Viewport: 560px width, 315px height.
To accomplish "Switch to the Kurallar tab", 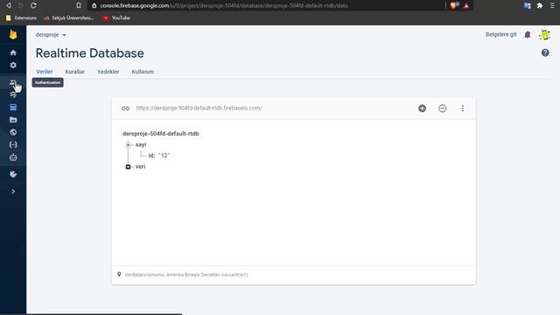I will point(75,72).
